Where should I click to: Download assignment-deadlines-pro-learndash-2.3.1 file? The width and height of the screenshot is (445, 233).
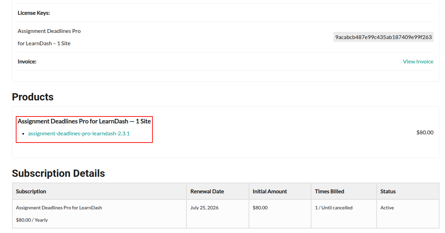pyautogui.click(x=79, y=134)
